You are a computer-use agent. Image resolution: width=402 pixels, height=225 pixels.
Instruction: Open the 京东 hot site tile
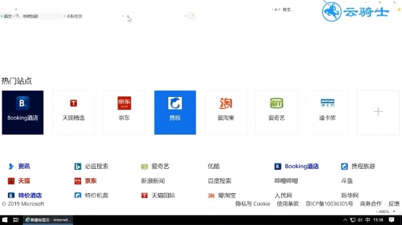124,113
